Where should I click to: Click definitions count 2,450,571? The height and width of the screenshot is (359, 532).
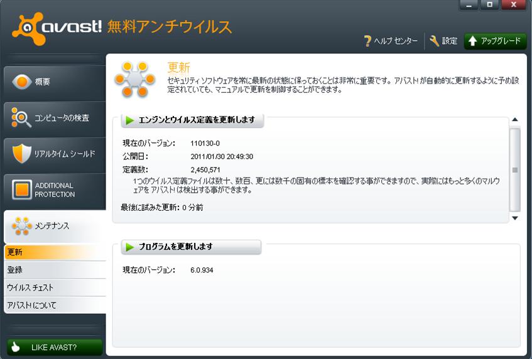coord(205,170)
